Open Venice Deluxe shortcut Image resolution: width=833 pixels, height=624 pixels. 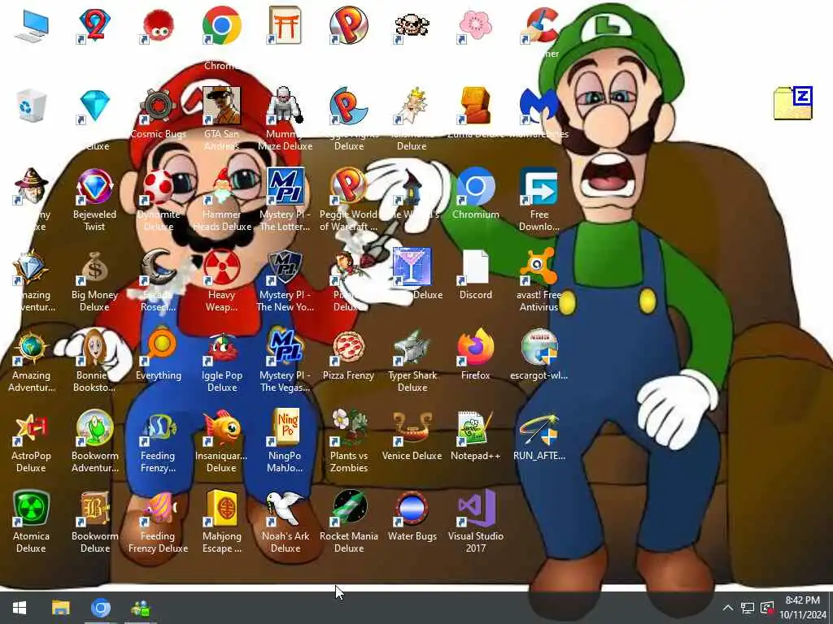point(412,428)
